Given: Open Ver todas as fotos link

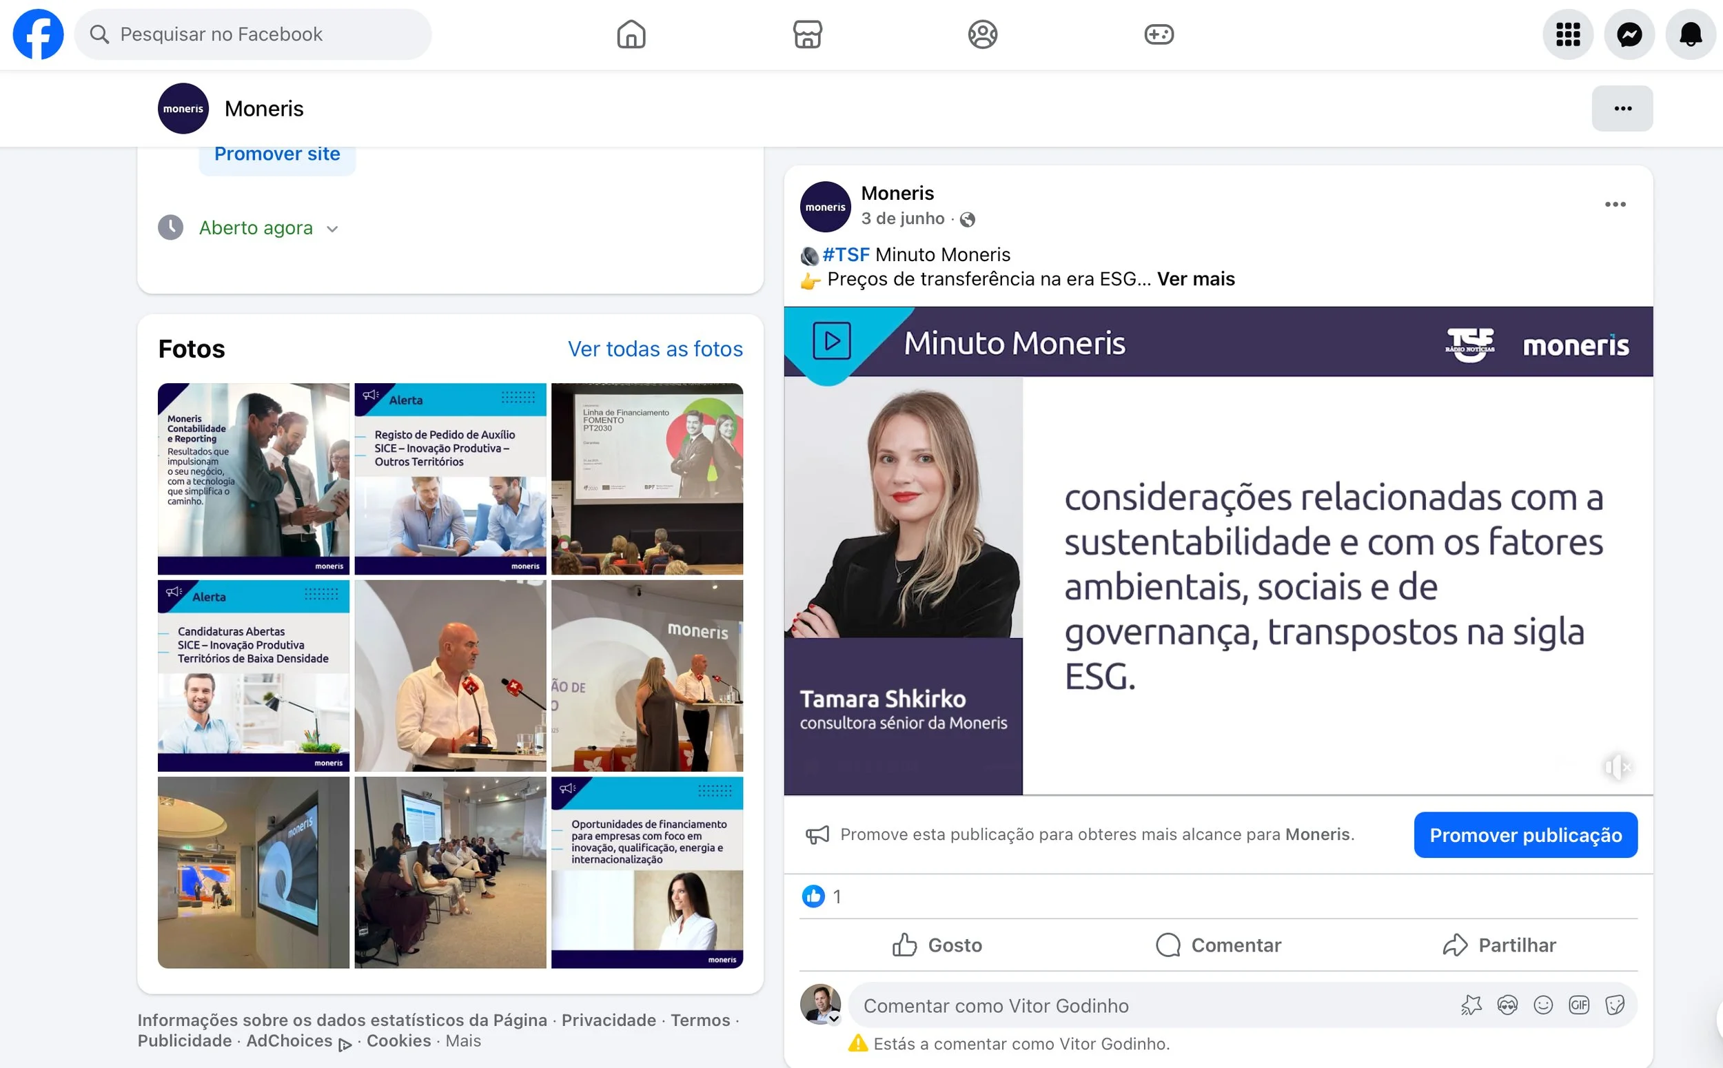Looking at the screenshot, I should [x=655, y=349].
